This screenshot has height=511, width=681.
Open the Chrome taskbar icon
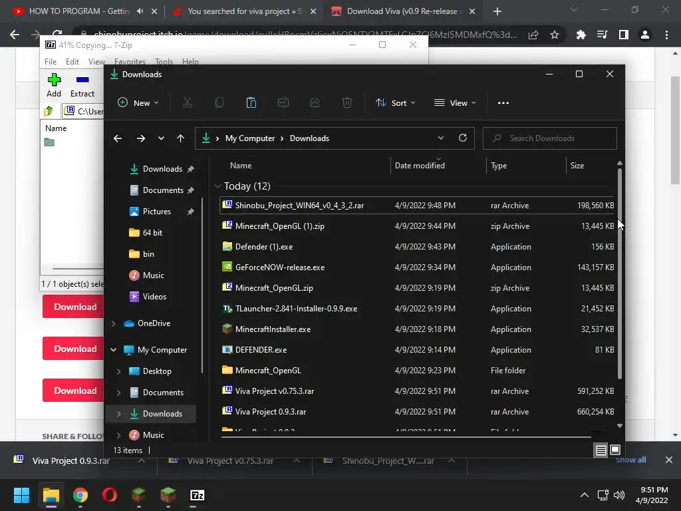(x=80, y=495)
